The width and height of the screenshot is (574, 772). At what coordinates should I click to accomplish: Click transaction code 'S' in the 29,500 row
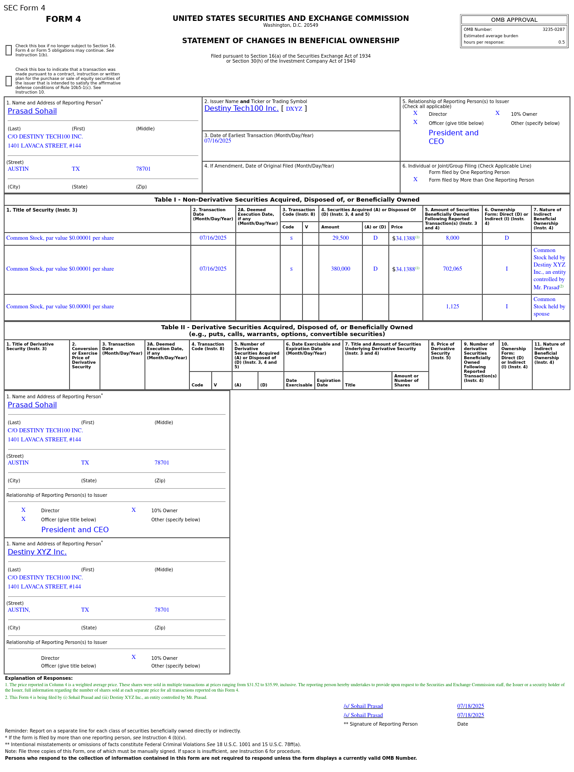tap(291, 238)
